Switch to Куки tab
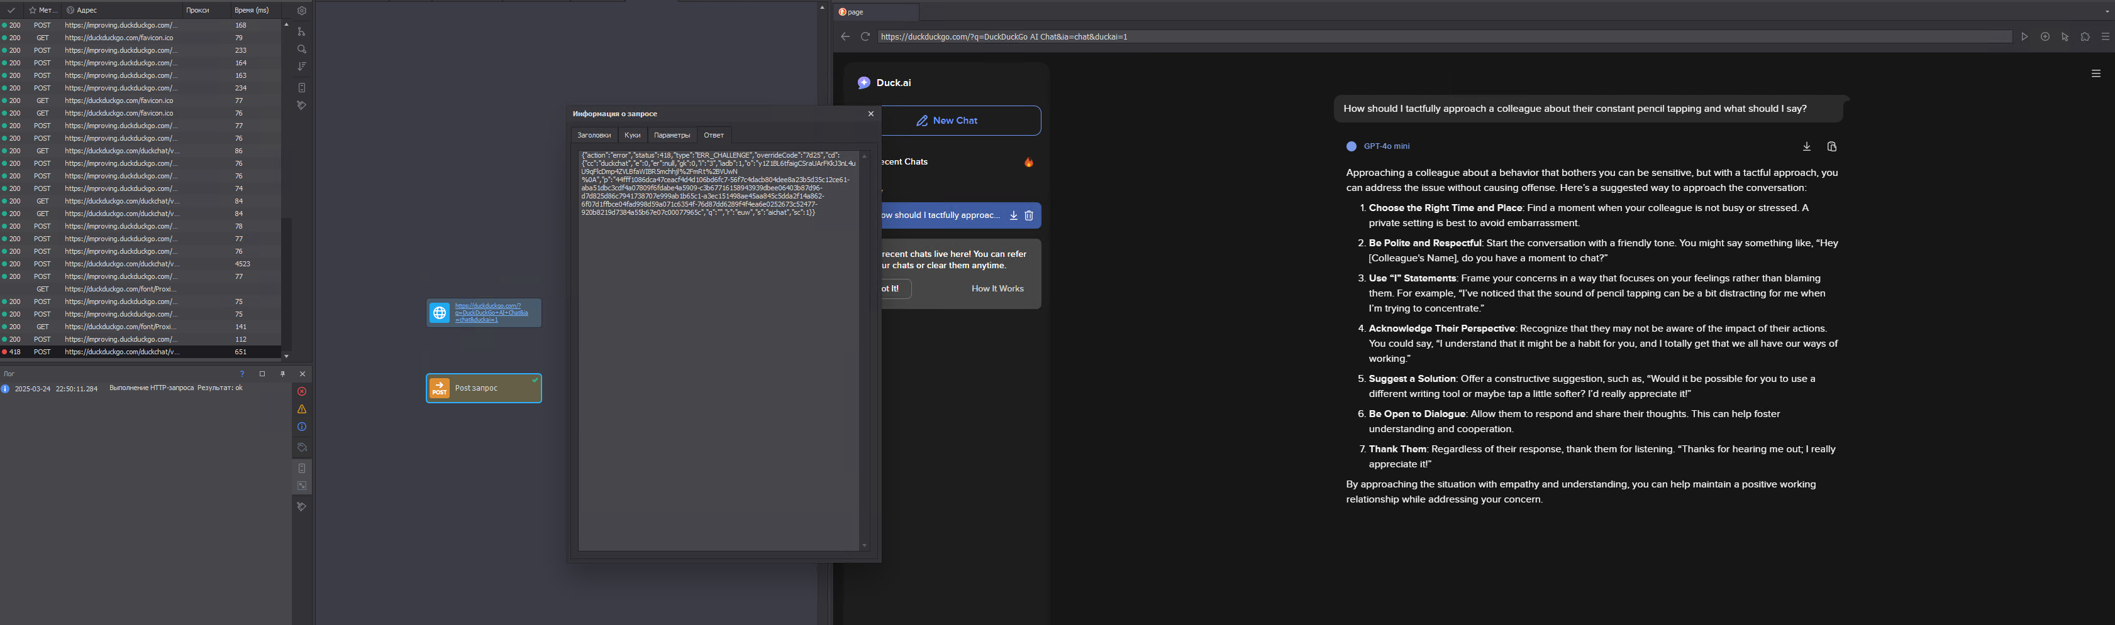 coord(632,135)
